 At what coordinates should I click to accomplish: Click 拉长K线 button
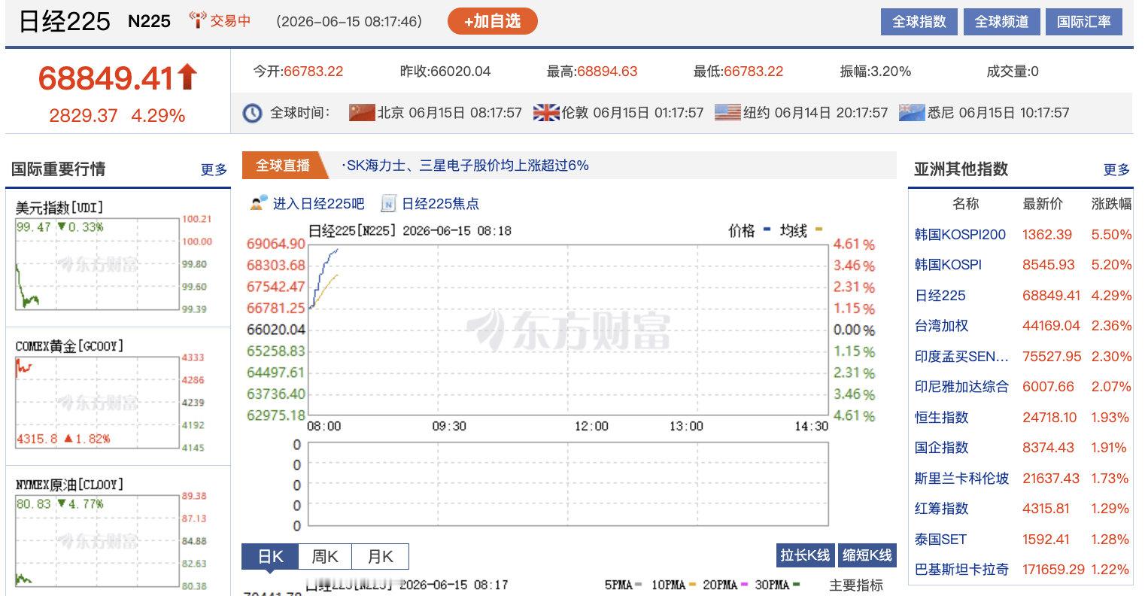(804, 555)
